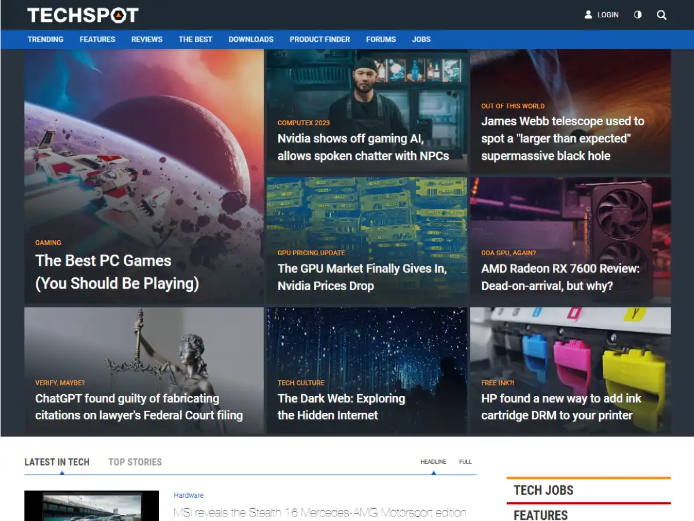
Task: Click the Hardware category link
Action: click(189, 496)
